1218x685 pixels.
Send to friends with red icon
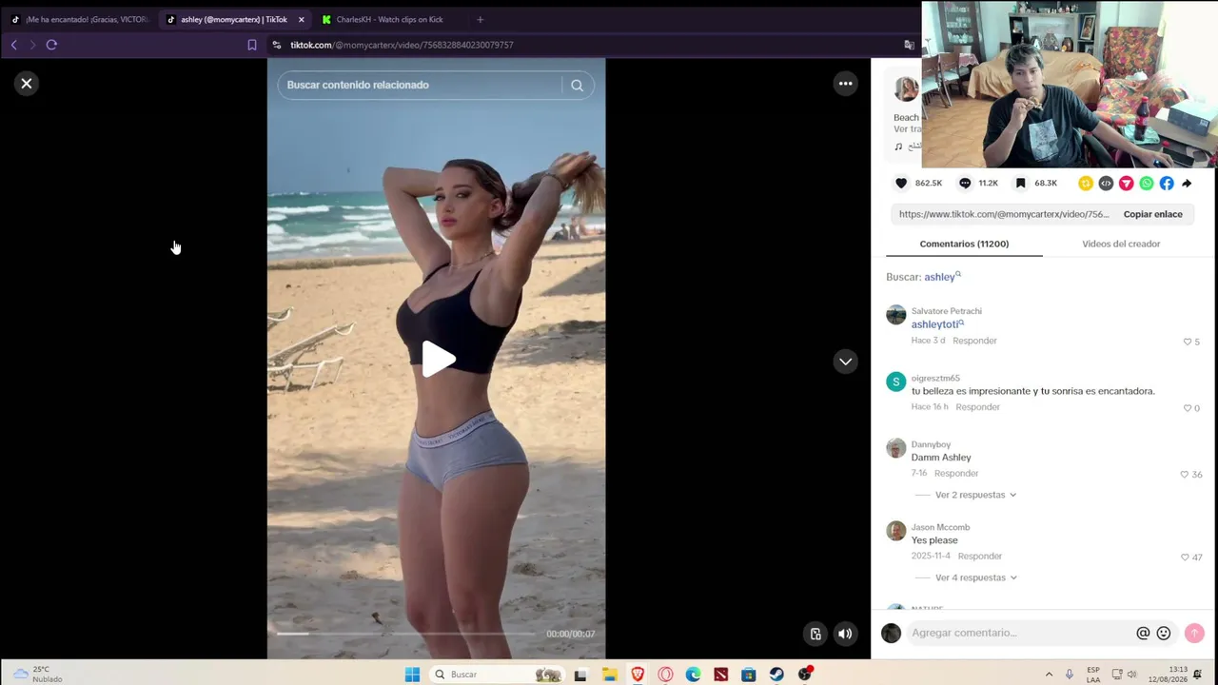1126,183
